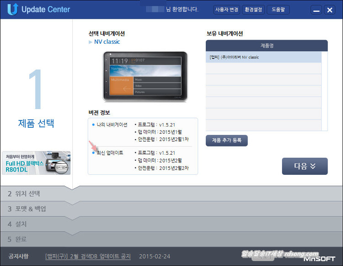Image resolution: width=343 pixels, height=266 pixels.
Task: Click the product list scrollbar
Action: point(324,91)
